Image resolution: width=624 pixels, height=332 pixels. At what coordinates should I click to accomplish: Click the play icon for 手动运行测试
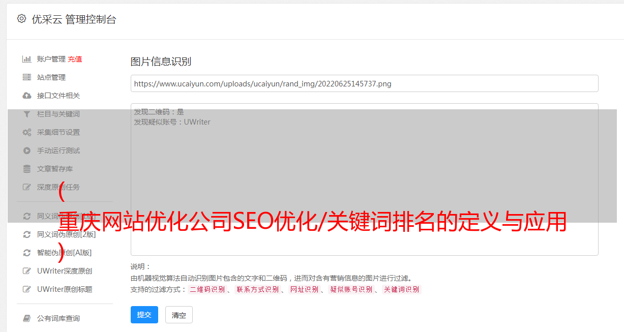point(27,150)
